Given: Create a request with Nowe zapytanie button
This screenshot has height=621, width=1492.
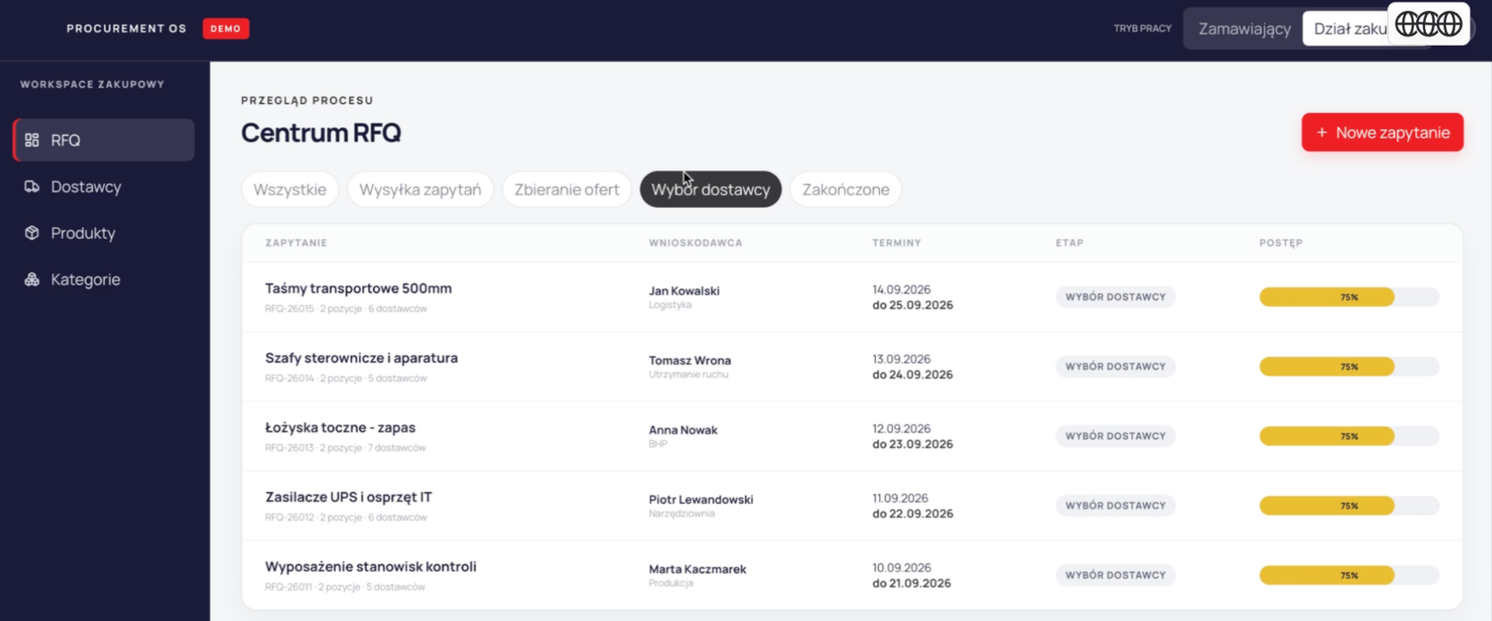Looking at the screenshot, I should coord(1382,133).
